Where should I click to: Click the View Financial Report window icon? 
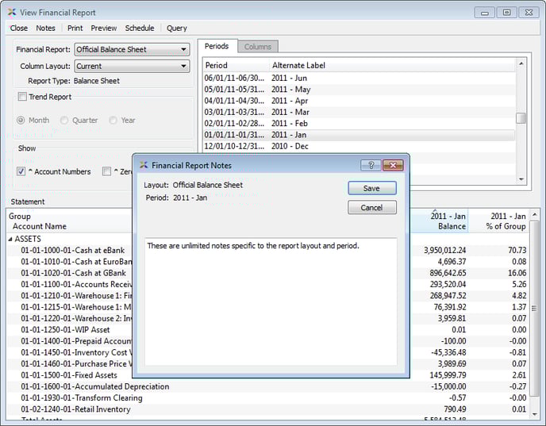(10, 12)
